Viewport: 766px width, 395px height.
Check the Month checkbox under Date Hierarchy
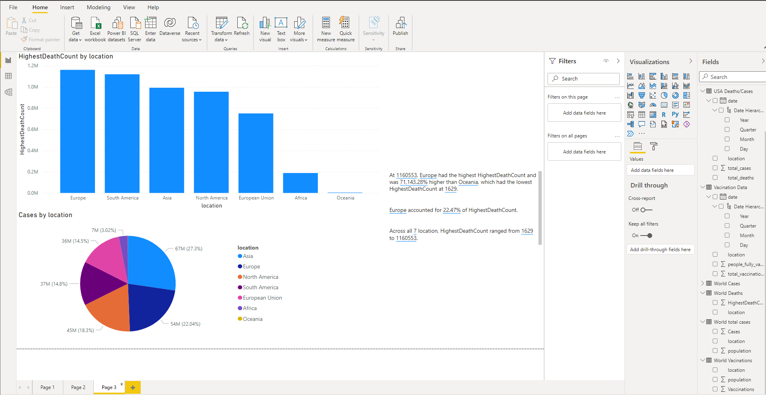(728, 139)
